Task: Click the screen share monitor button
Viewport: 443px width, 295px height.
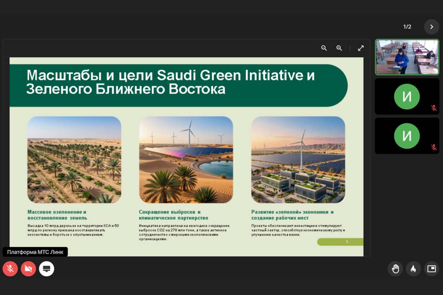Action: [47, 268]
